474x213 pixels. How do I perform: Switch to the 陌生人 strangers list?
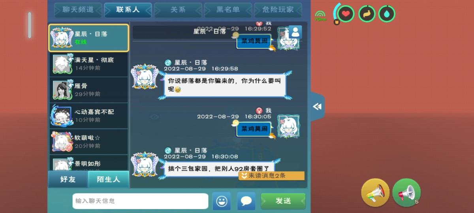[x=108, y=179]
